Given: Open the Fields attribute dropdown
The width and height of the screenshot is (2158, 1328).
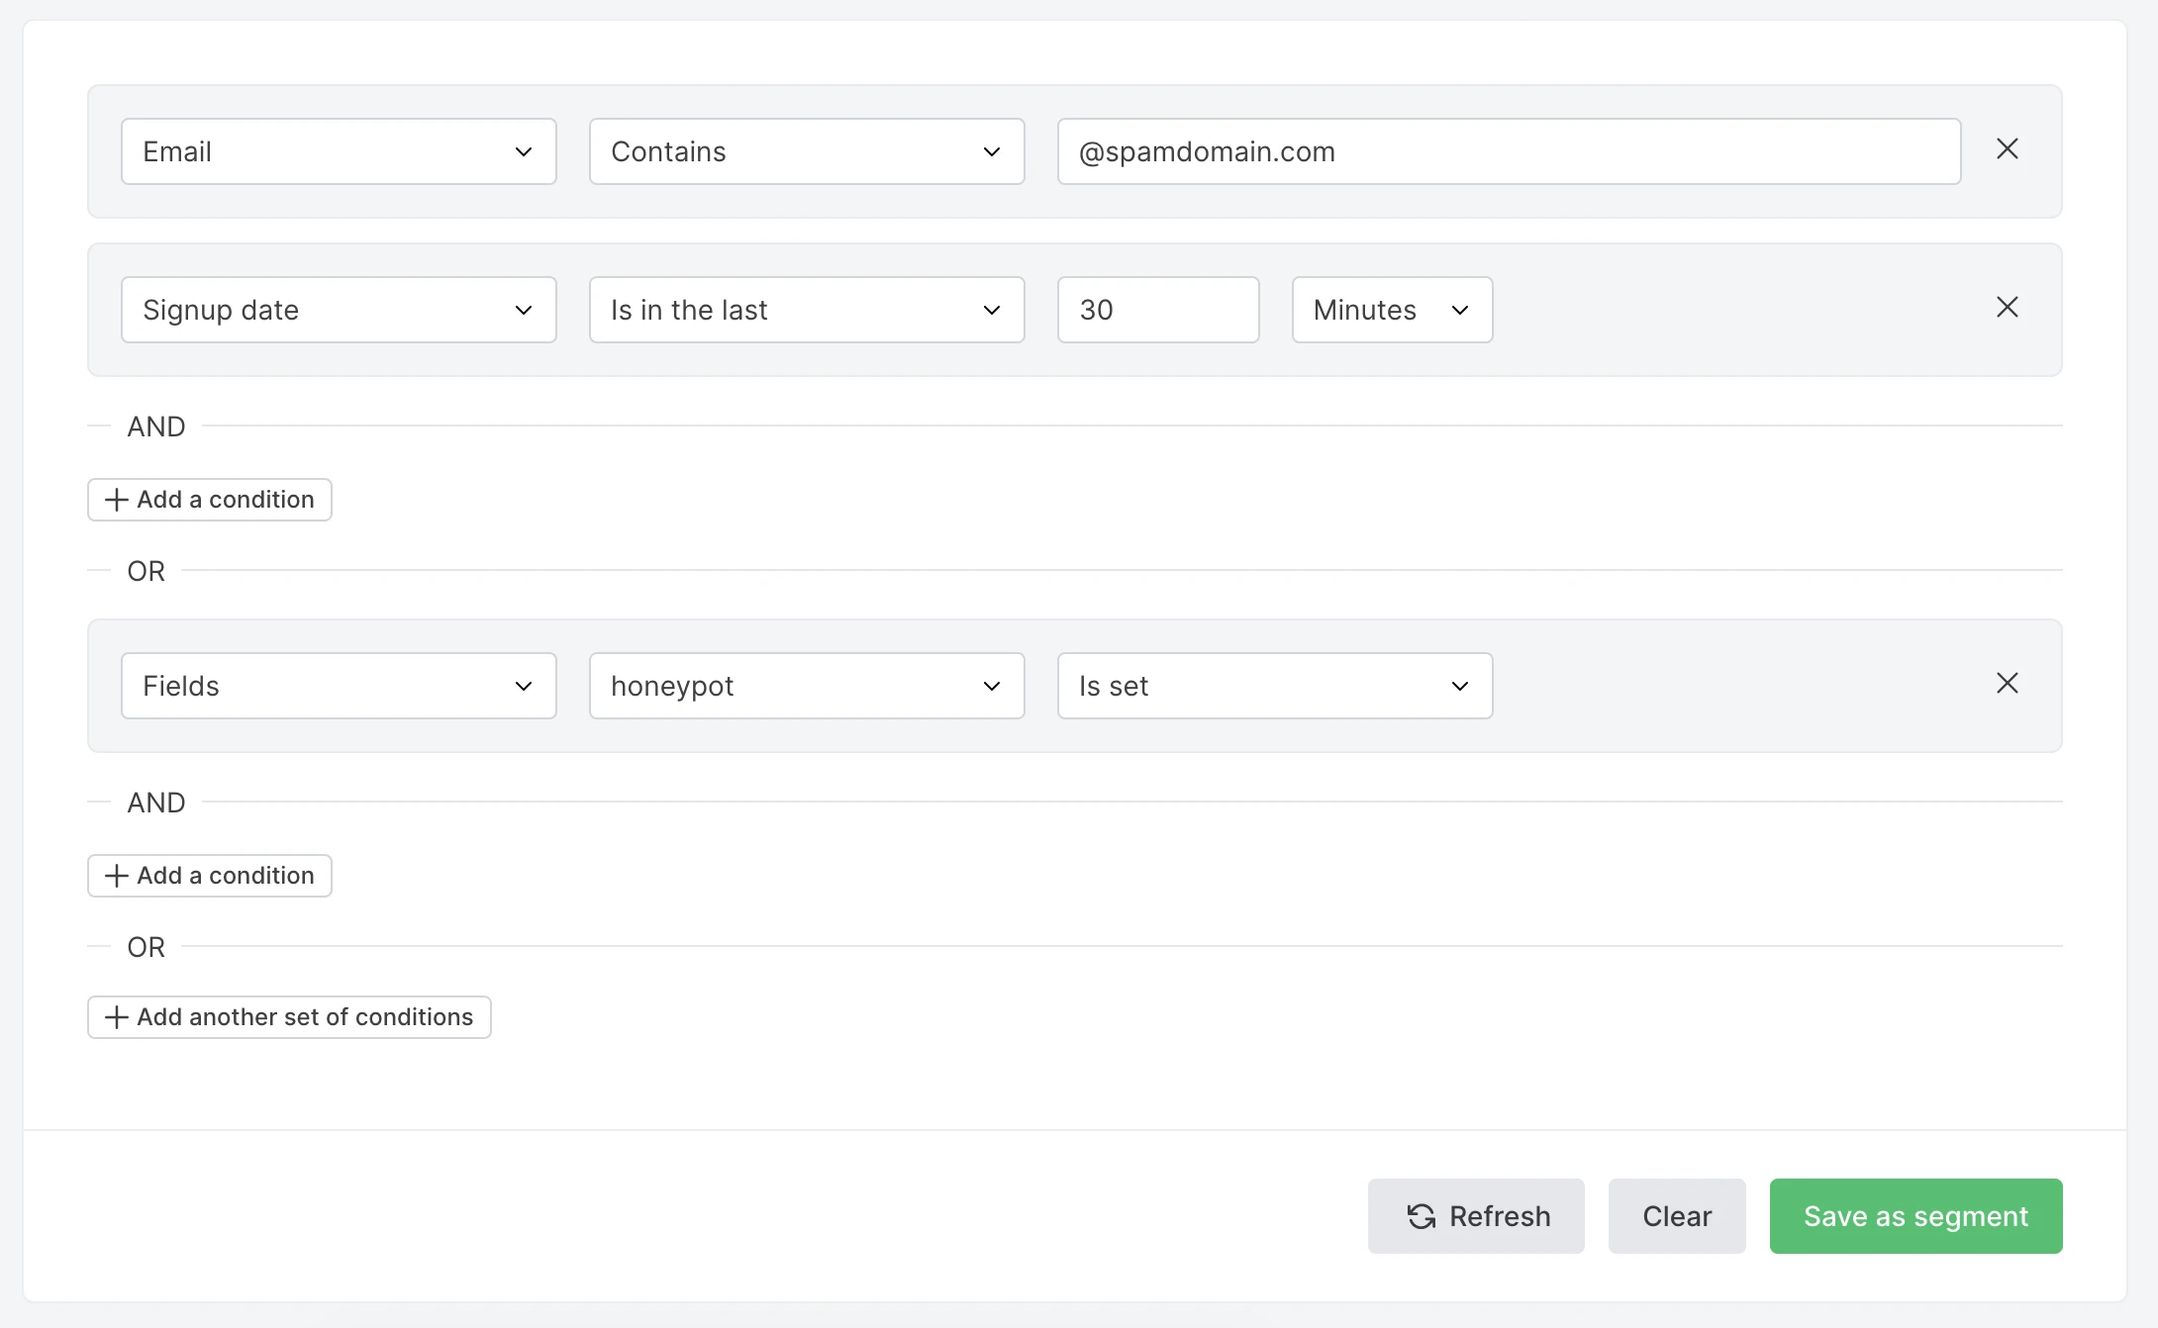Looking at the screenshot, I should pos(339,686).
